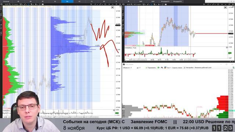
Task: Open the Trades side tab in left chart
Action: pos(1,15)
